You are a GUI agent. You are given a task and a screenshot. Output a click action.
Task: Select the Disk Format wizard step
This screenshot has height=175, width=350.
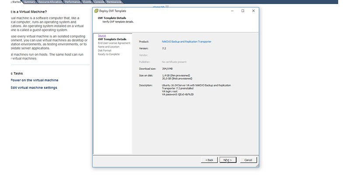coord(105,50)
